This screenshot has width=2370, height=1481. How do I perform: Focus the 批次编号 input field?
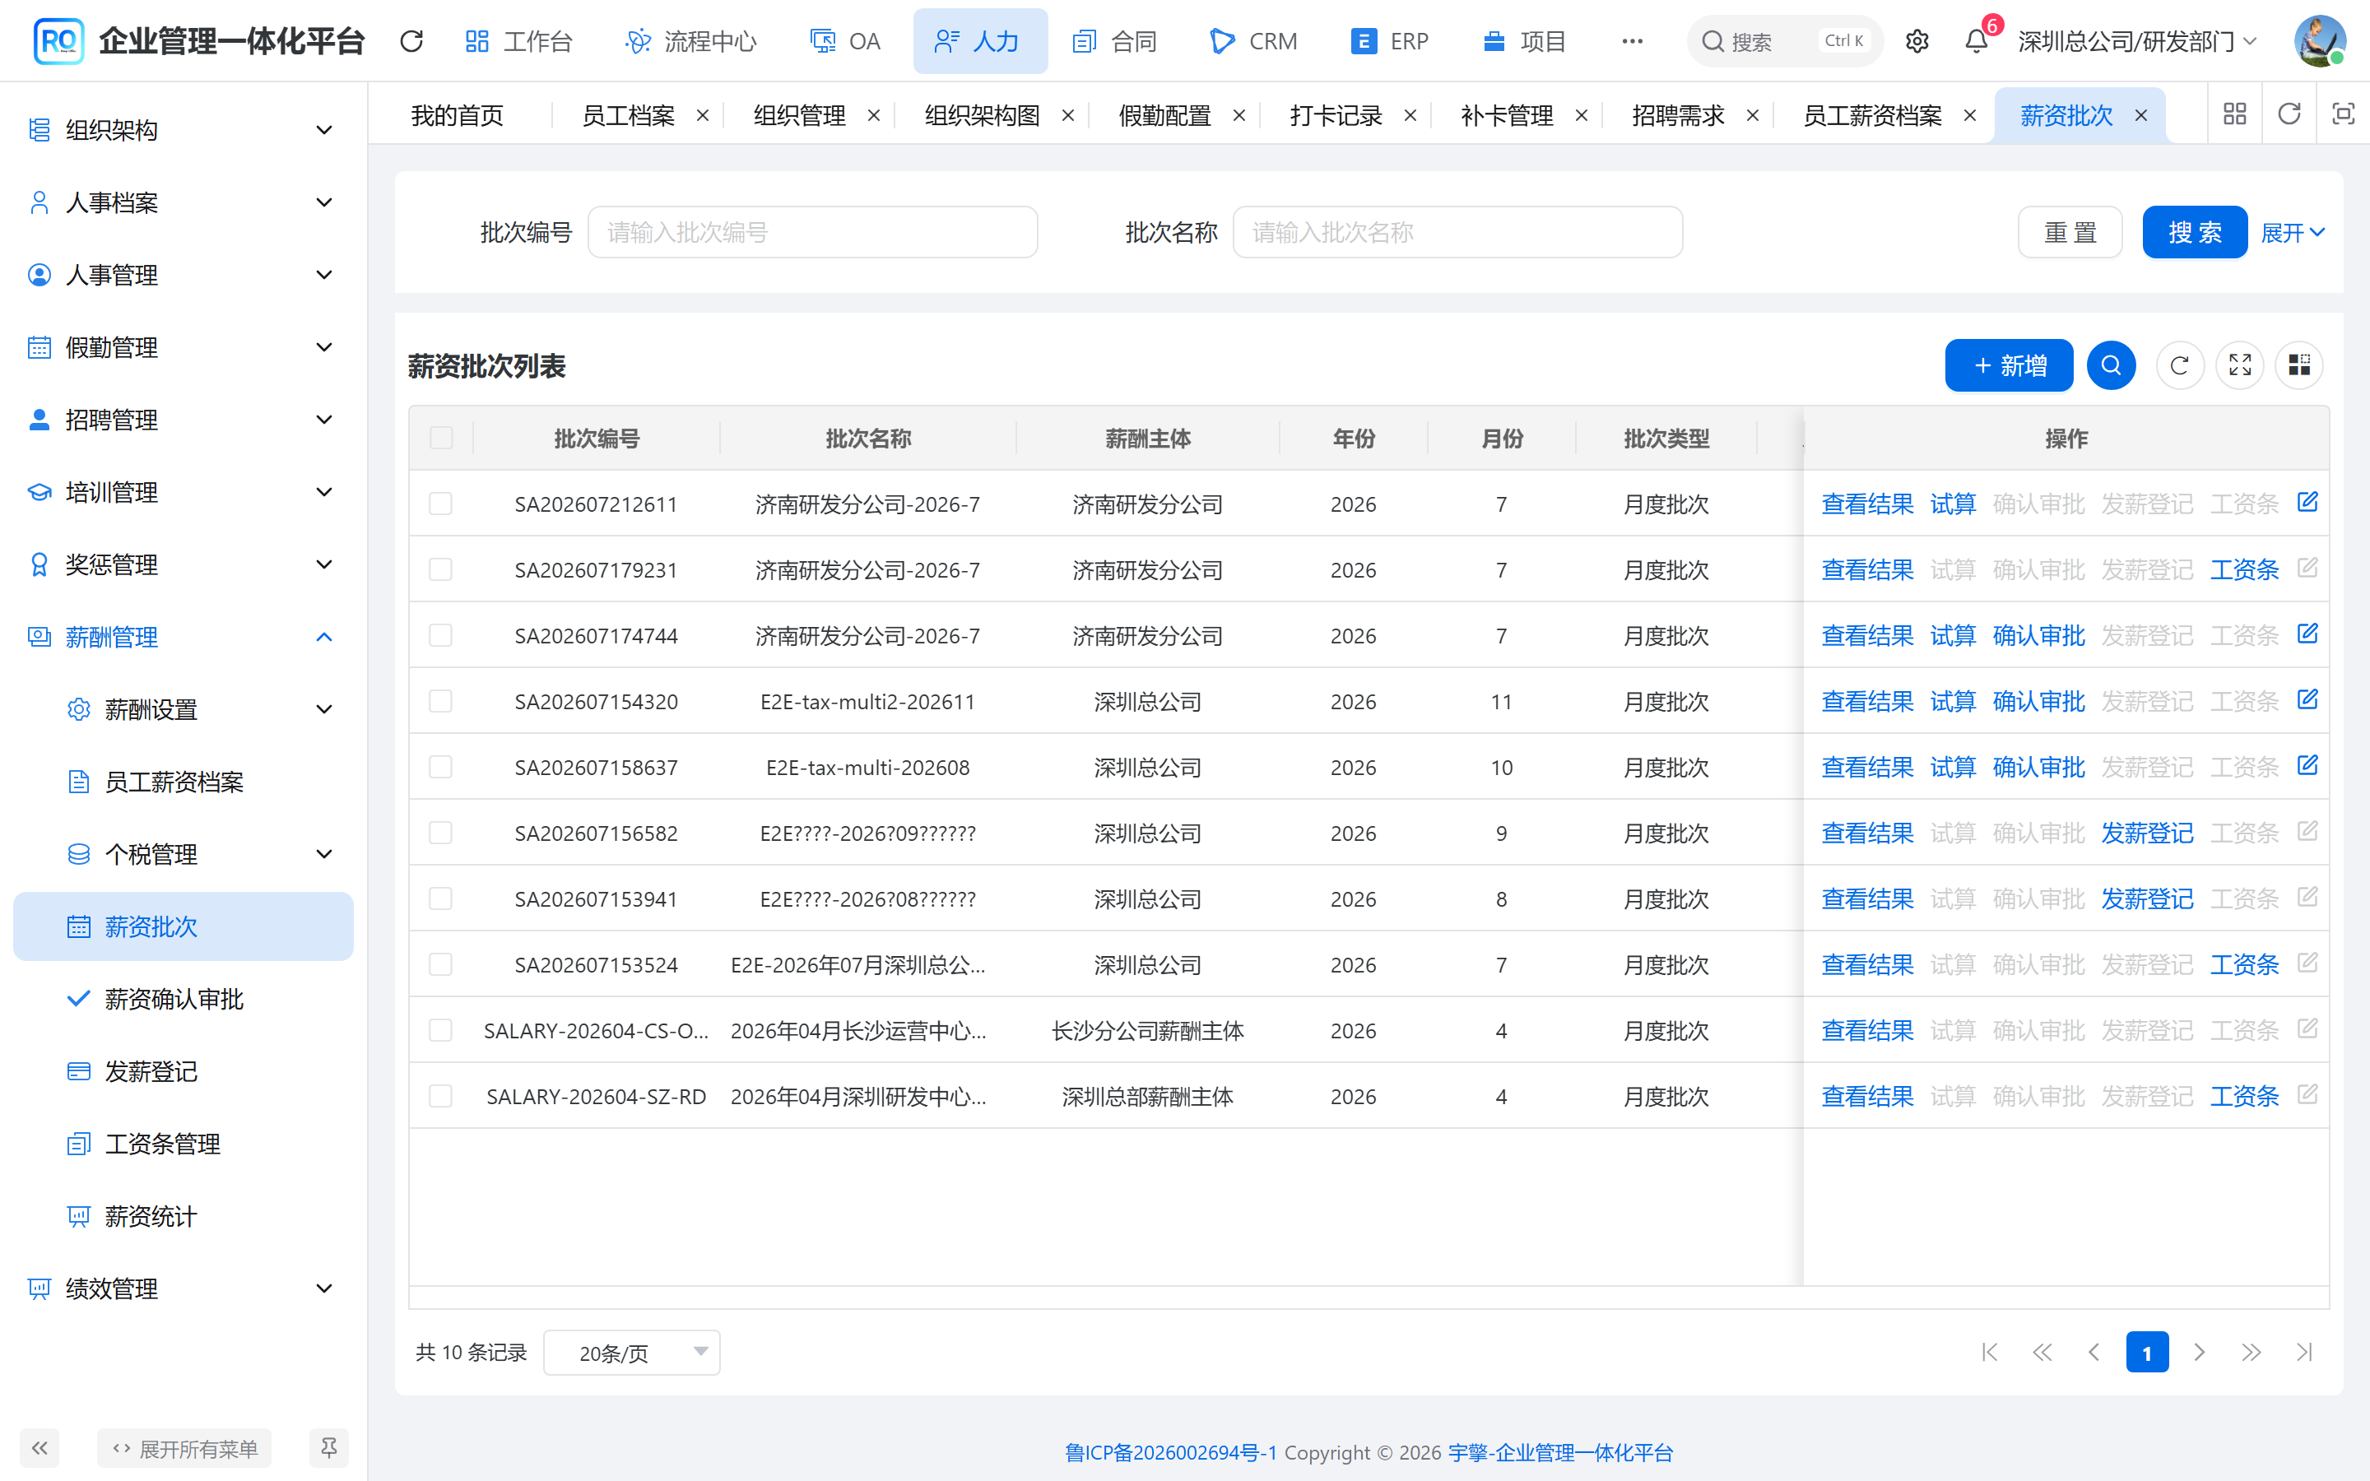tap(812, 232)
